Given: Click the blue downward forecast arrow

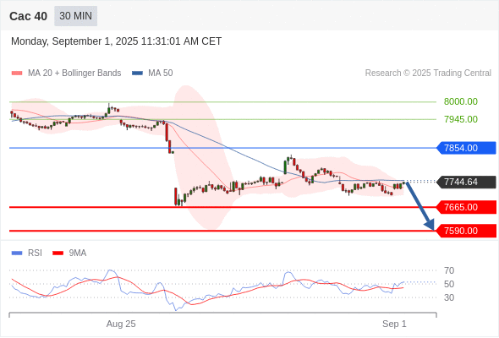Looking at the screenshot, I should click(420, 205).
